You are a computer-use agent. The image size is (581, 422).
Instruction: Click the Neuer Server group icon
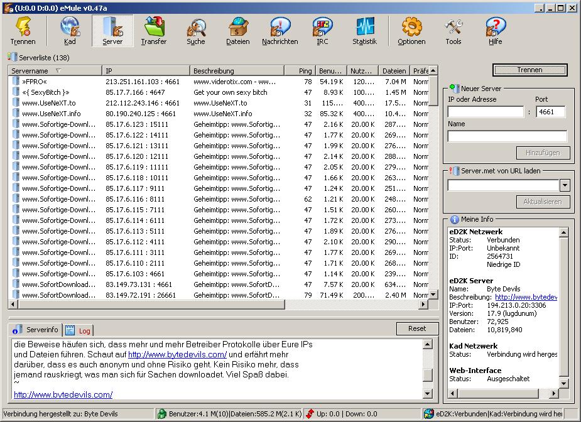[x=454, y=88]
